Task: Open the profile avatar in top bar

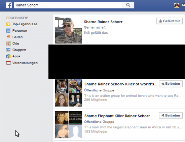Action: pyautogui.click(x=177, y=5)
